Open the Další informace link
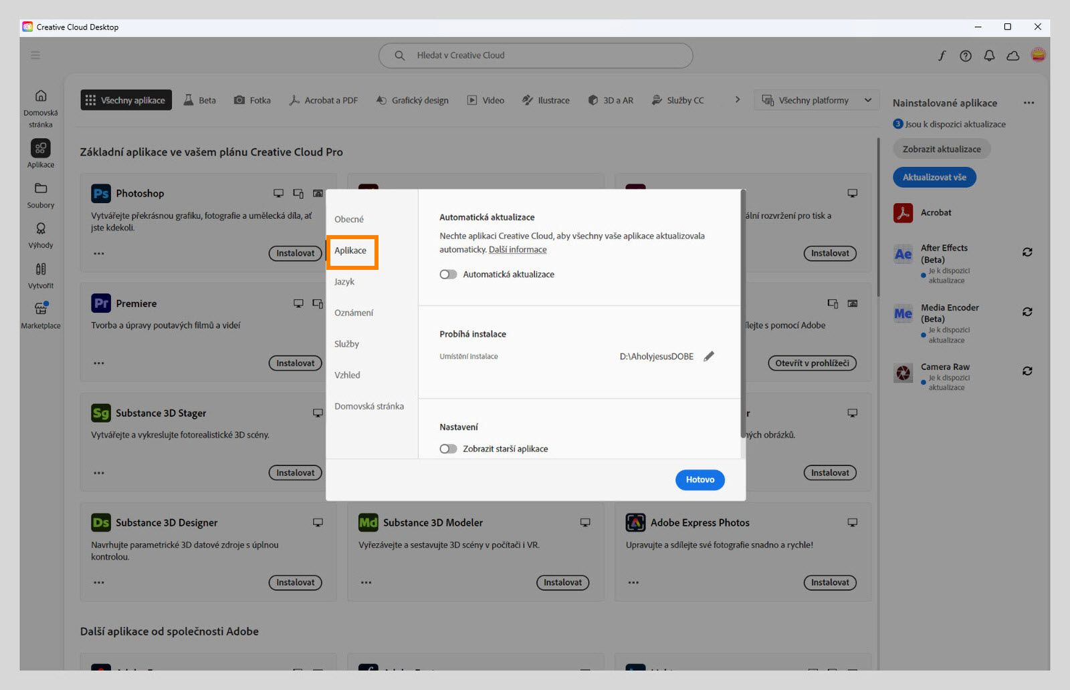Image resolution: width=1070 pixels, height=690 pixels. 518,250
